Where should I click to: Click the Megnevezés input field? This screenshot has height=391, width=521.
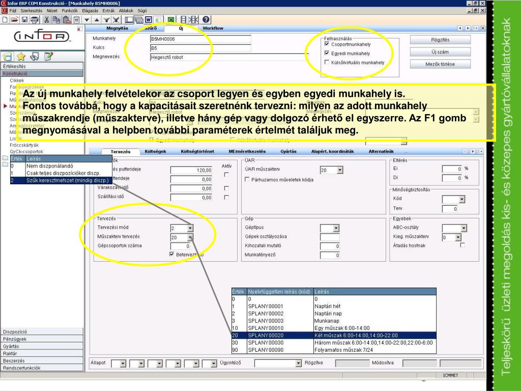tap(229, 57)
